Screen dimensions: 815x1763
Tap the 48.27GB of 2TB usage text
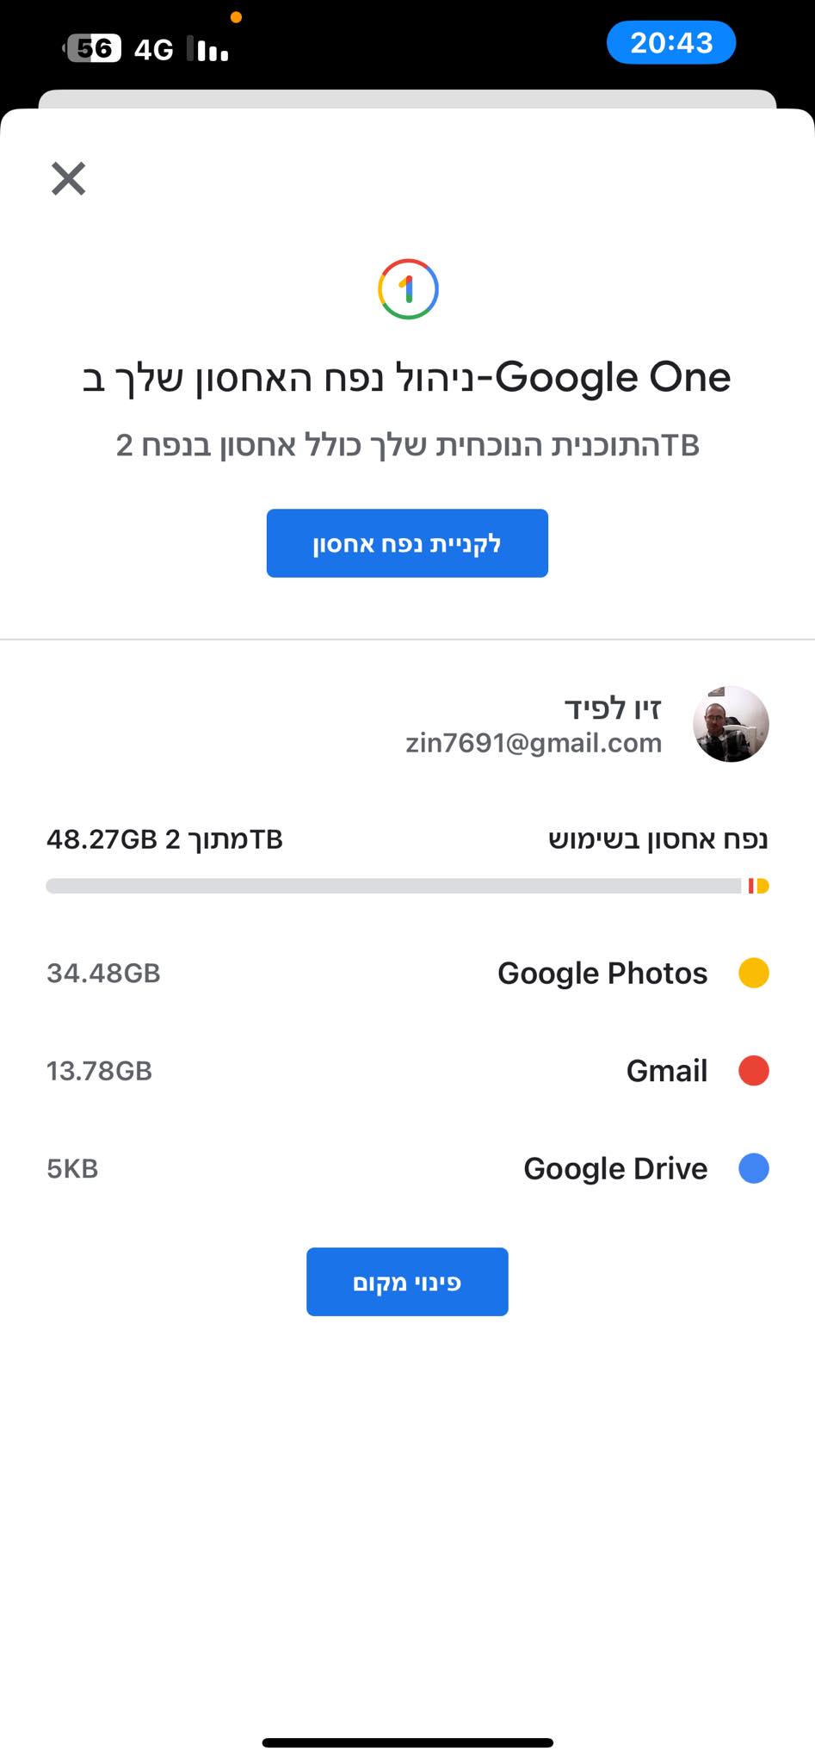click(x=164, y=839)
